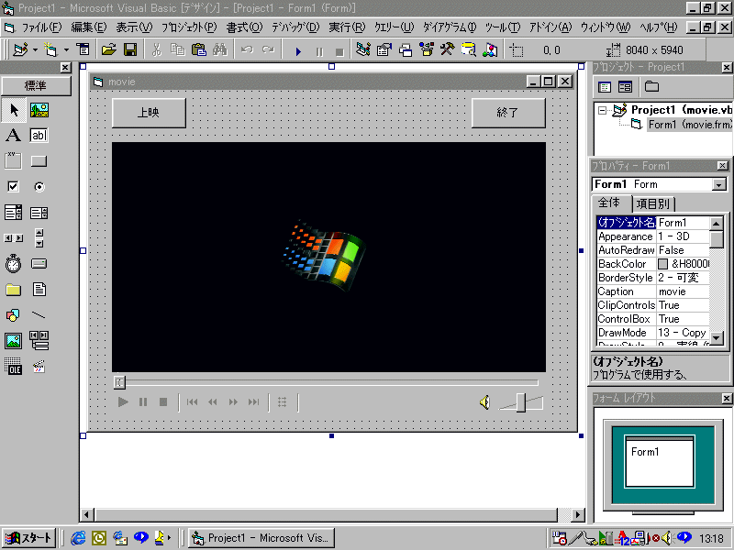Click the Form1 preview in Form Layout

click(659, 462)
